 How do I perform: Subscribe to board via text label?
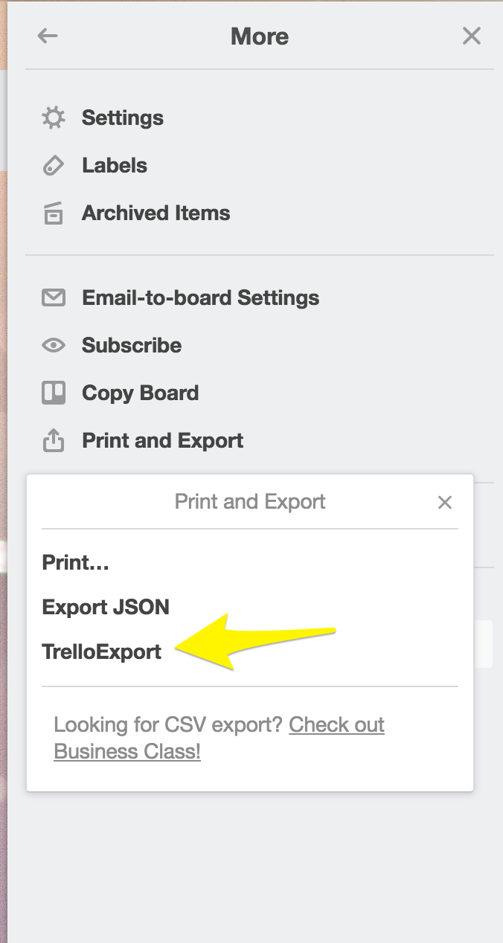pos(132,345)
